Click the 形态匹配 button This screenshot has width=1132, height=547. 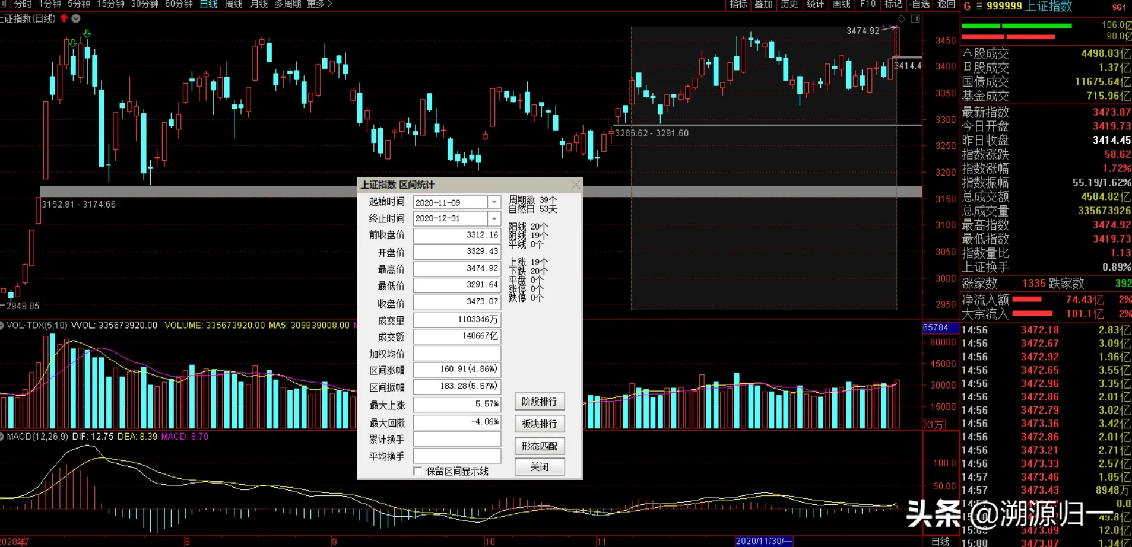tap(540, 446)
